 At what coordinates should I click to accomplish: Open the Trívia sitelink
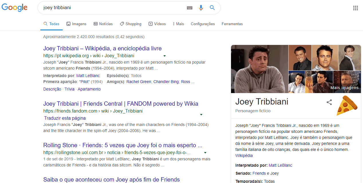[x=69, y=89]
